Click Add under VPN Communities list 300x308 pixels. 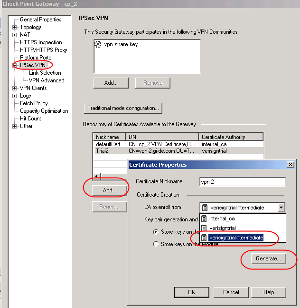pyautogui.click(x=111, y=83)
